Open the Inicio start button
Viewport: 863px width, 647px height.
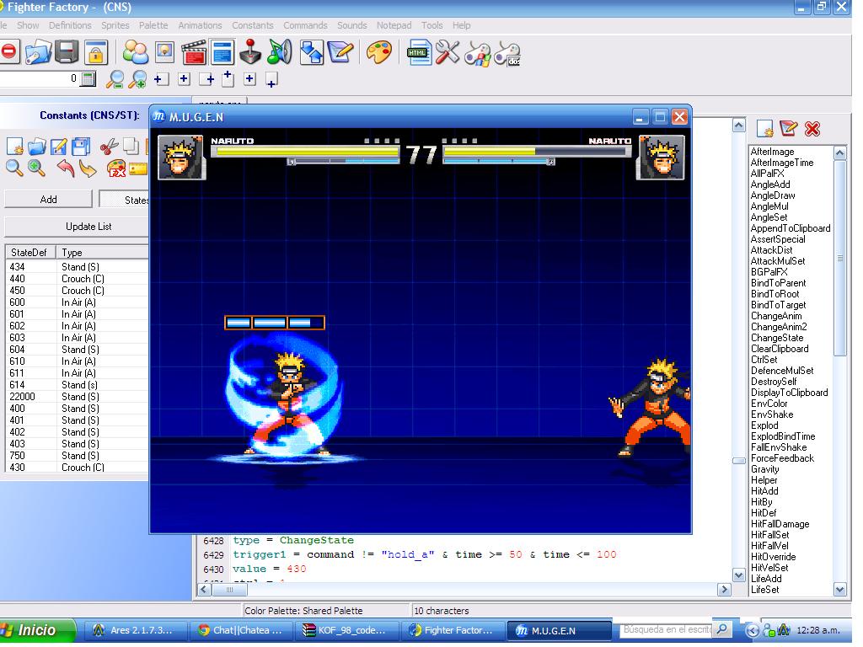point(36,630)
